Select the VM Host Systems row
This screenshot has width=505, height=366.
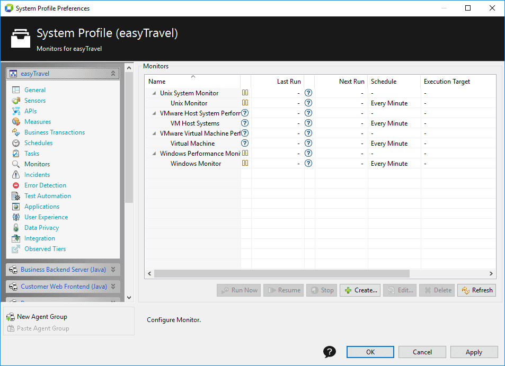pyautogui.click(x=320, y=123)
